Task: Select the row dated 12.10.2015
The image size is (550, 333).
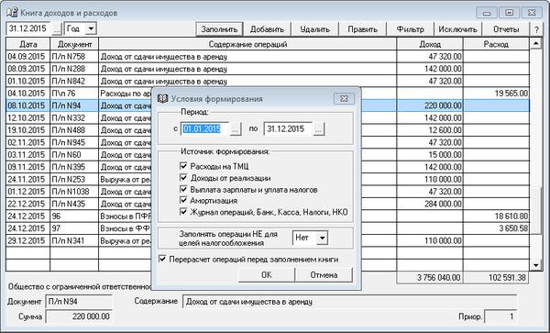Action: tap(268, 118)
